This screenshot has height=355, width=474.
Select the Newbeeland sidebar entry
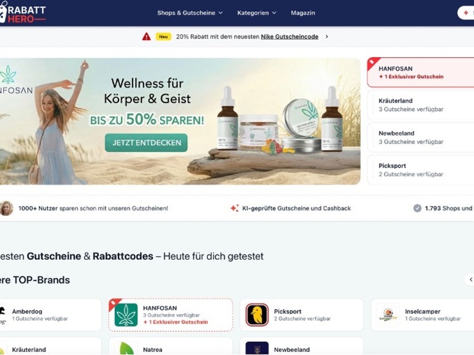point(421,137)
